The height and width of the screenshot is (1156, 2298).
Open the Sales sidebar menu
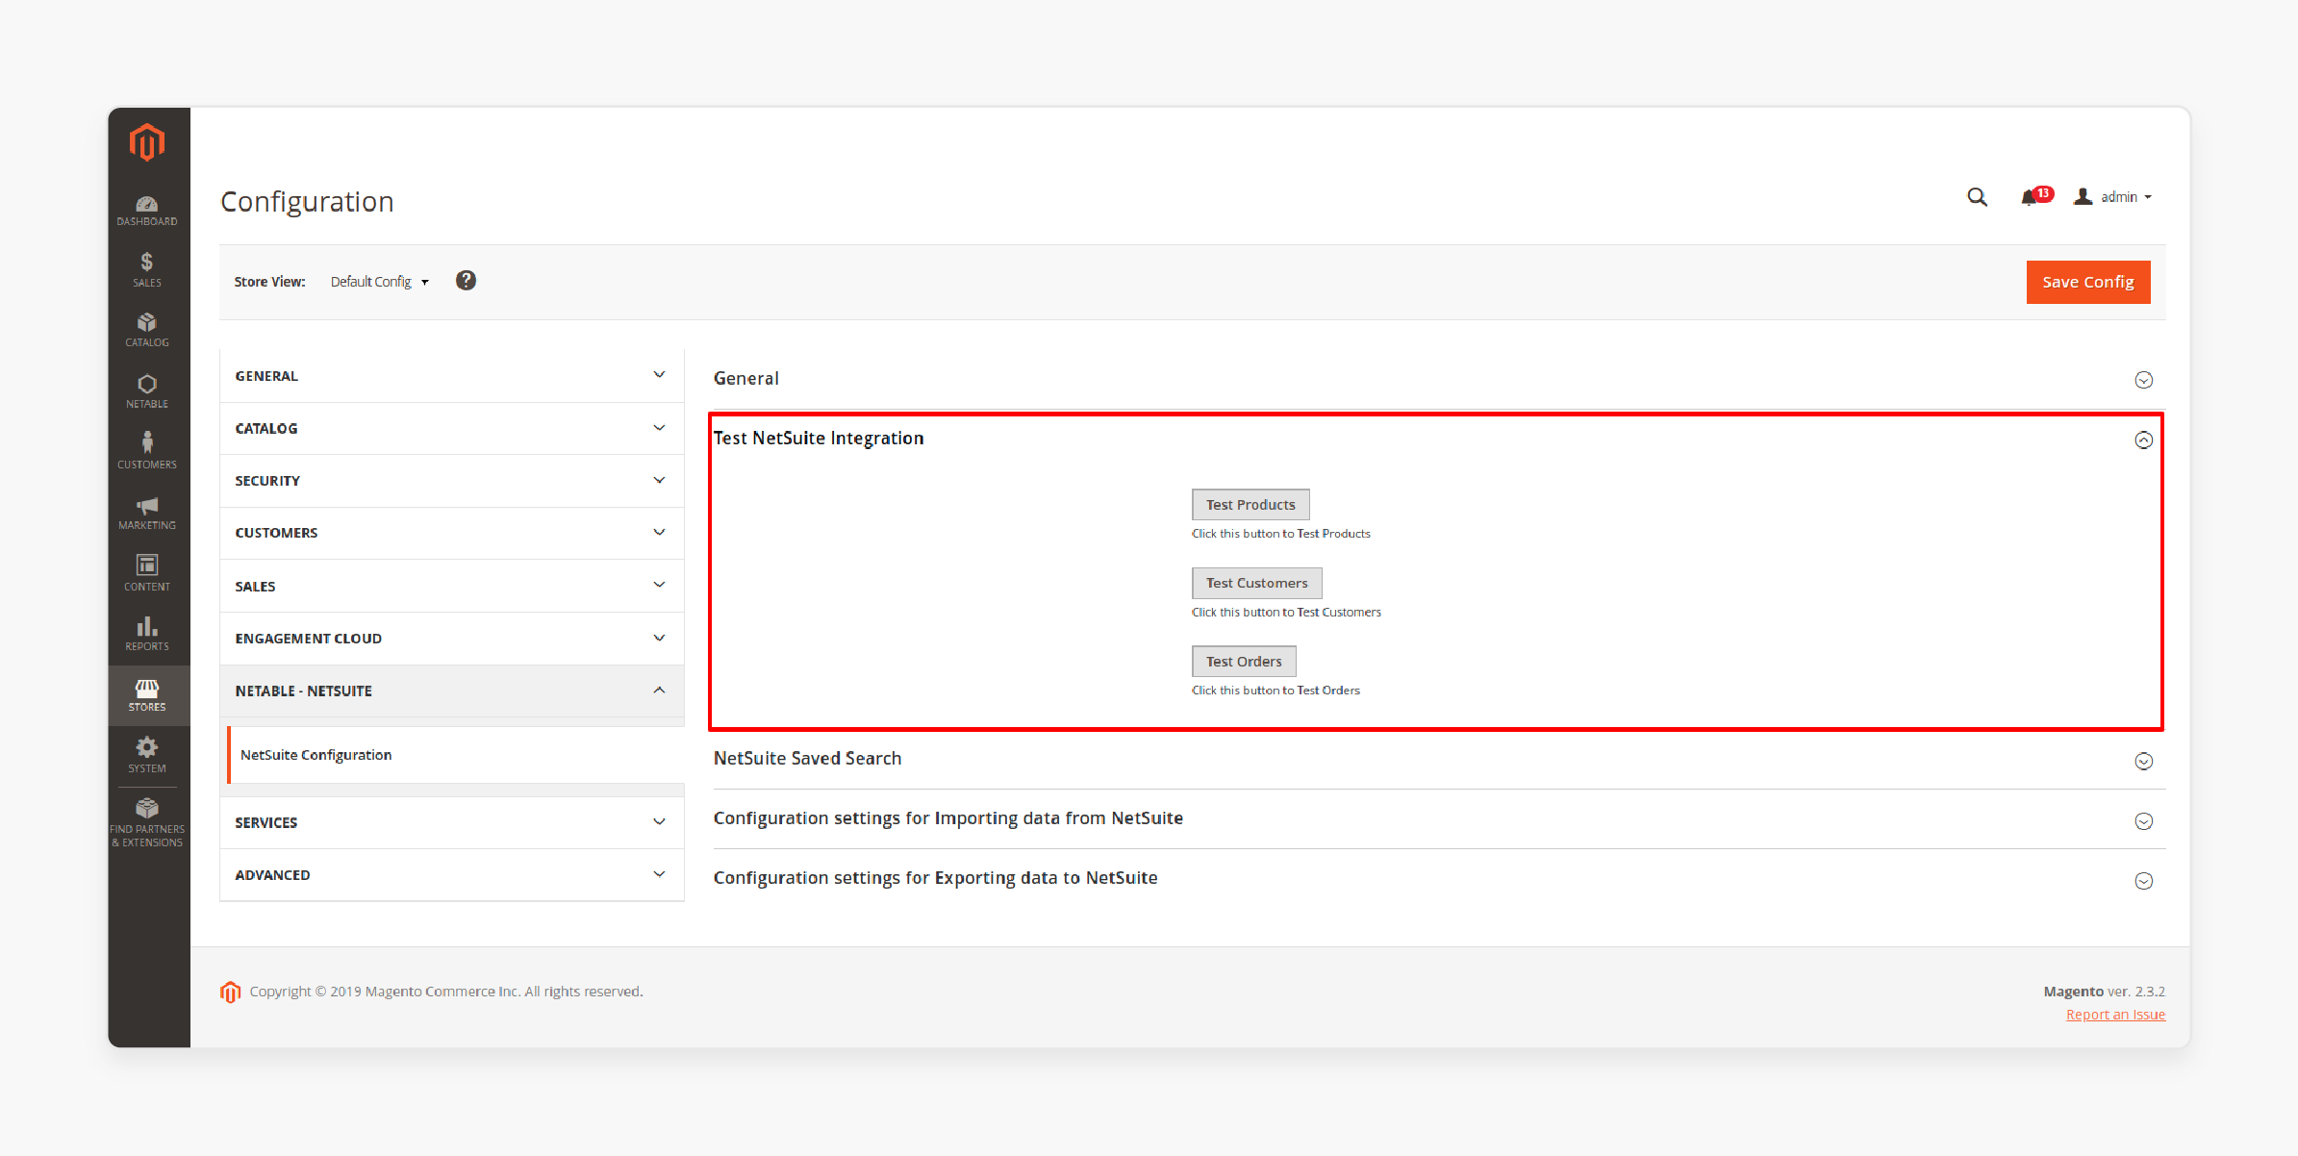click(x=147, y=270)
